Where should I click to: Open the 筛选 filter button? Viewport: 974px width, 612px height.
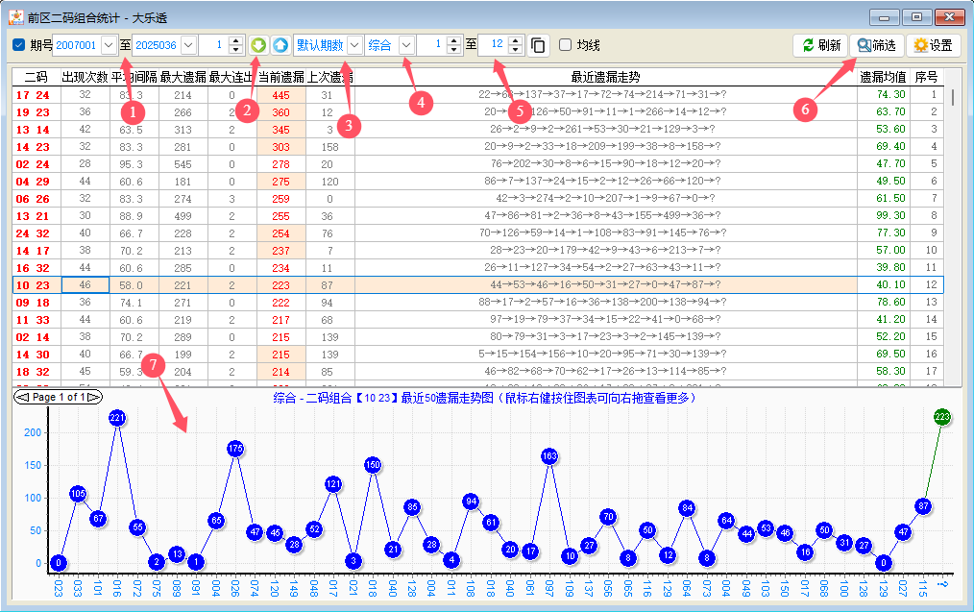tap(876, 45)
